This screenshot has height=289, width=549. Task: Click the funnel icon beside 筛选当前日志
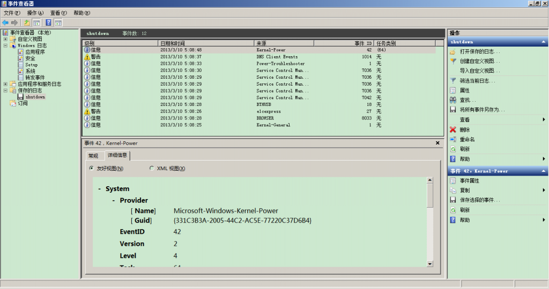pyautogui.click(x=453, y=81)
